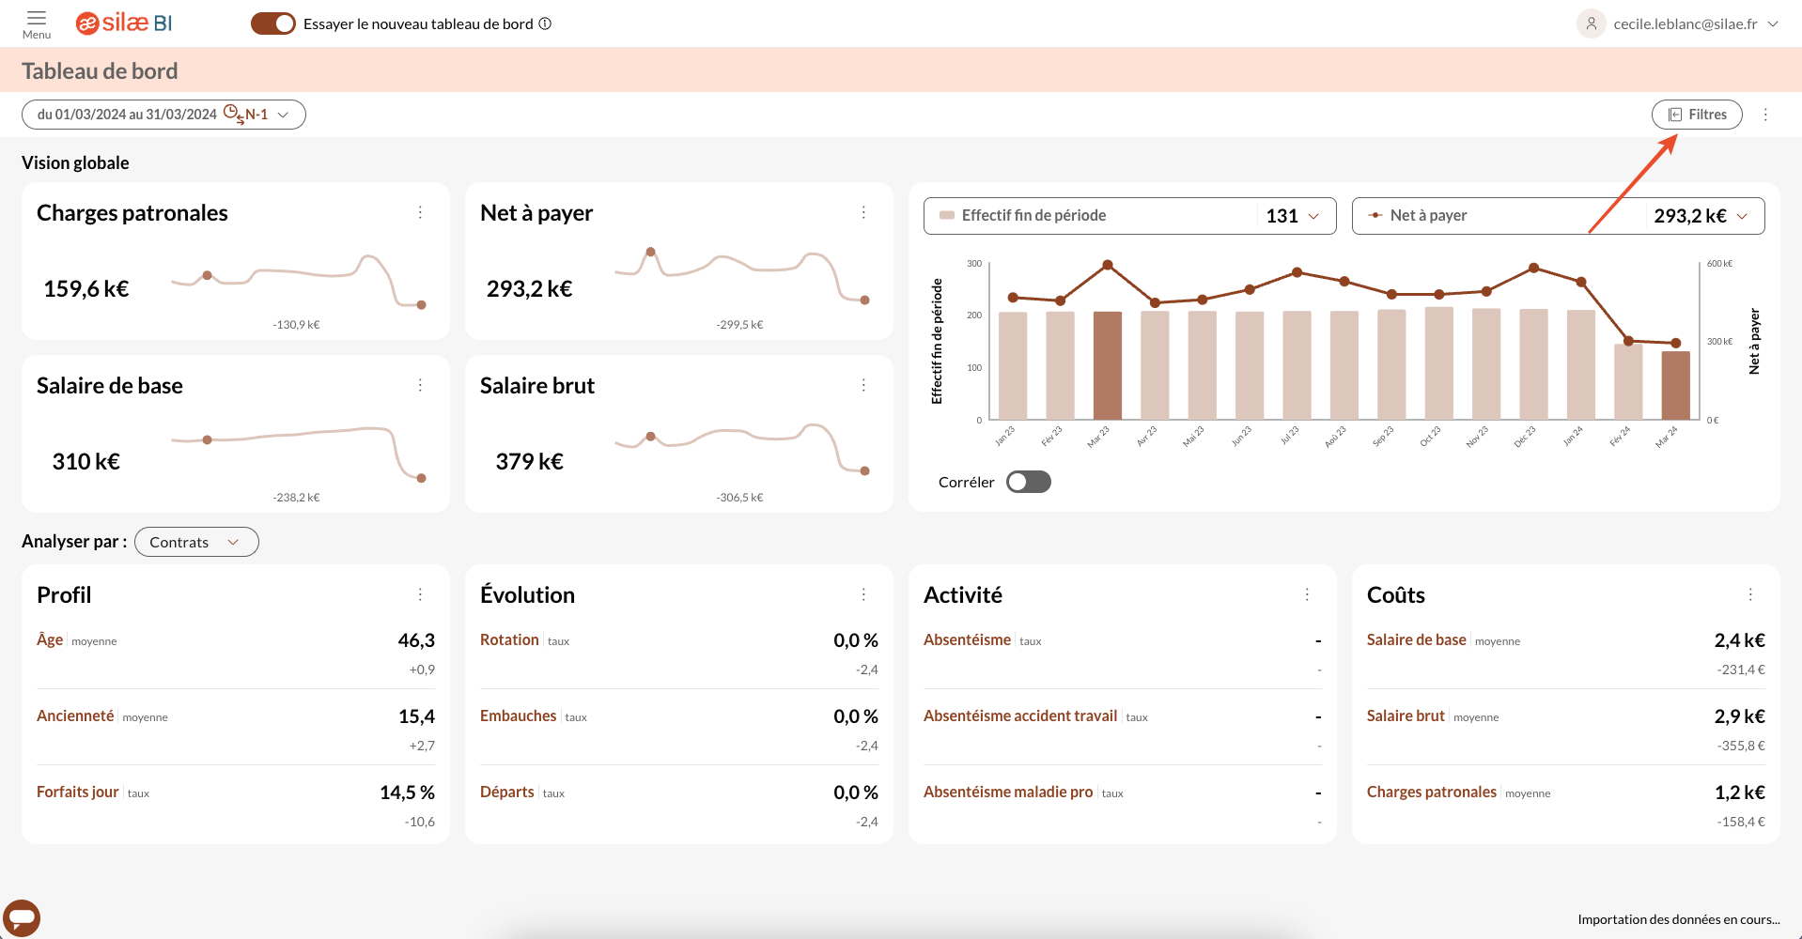Open Salaire brut card options menu
Image resolution: width=1802 pixels, height=939 pixels.
point(863,386)
